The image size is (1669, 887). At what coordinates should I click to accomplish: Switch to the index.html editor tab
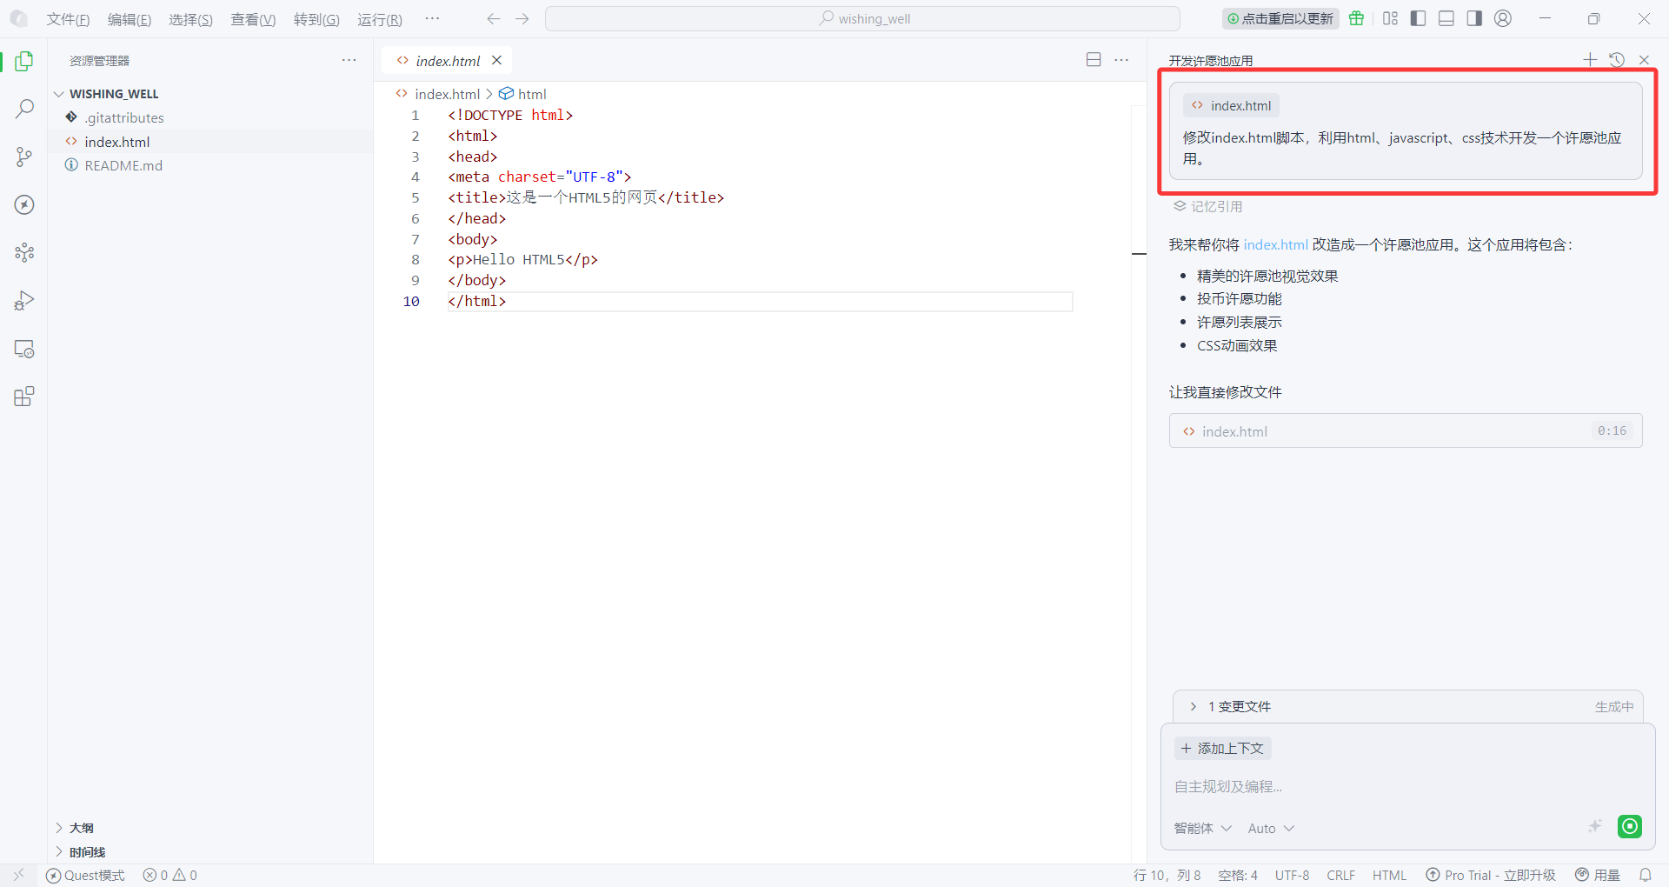coord(448,61)
